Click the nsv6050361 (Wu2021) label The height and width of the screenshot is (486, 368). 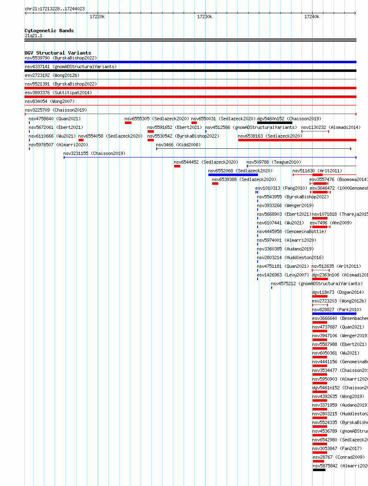click(336, 353)
